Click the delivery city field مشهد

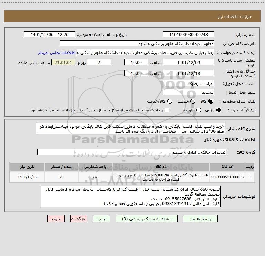189,92
